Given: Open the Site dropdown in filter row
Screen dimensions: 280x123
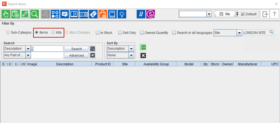Looking at the screenshot, I should pyautogui.click(x=239, y=33).
